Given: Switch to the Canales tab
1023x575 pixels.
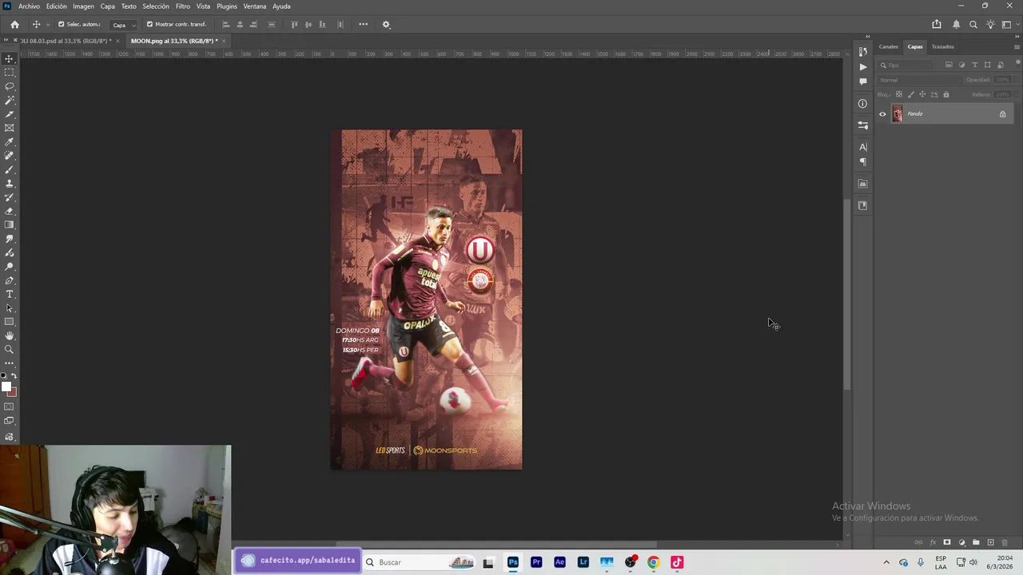Looking at the screenshot, I should (888, 46).
